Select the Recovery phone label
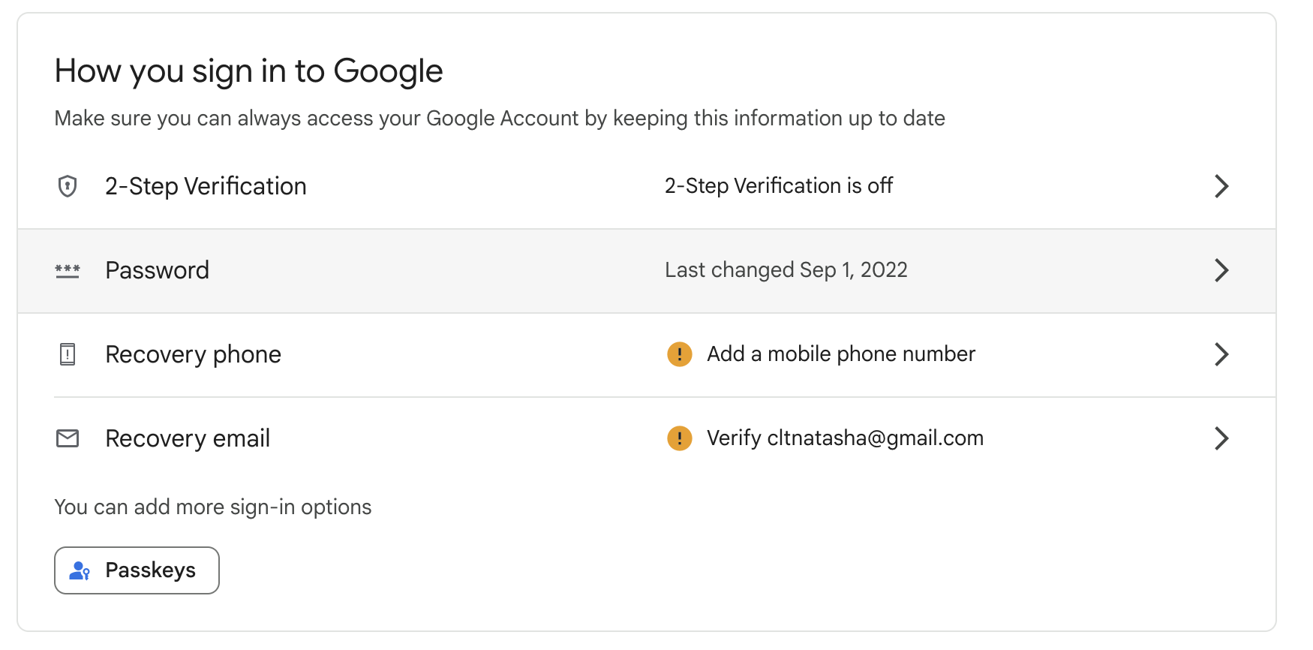The width and height of the screenshot is (1313, 650). 193,354
